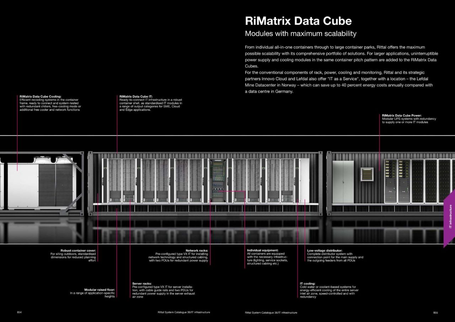Click the 'Modular raised floor:' heading

99,290
